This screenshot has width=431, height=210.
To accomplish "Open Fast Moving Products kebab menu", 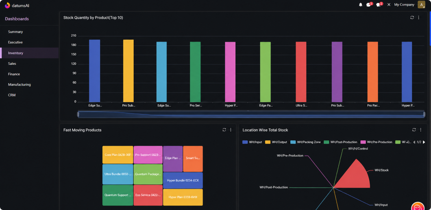I will [x=231, y=130].
